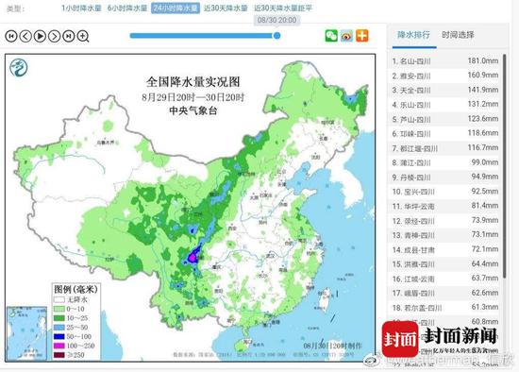Select ranking row 11. 华坪-云南

click(444, 206)
